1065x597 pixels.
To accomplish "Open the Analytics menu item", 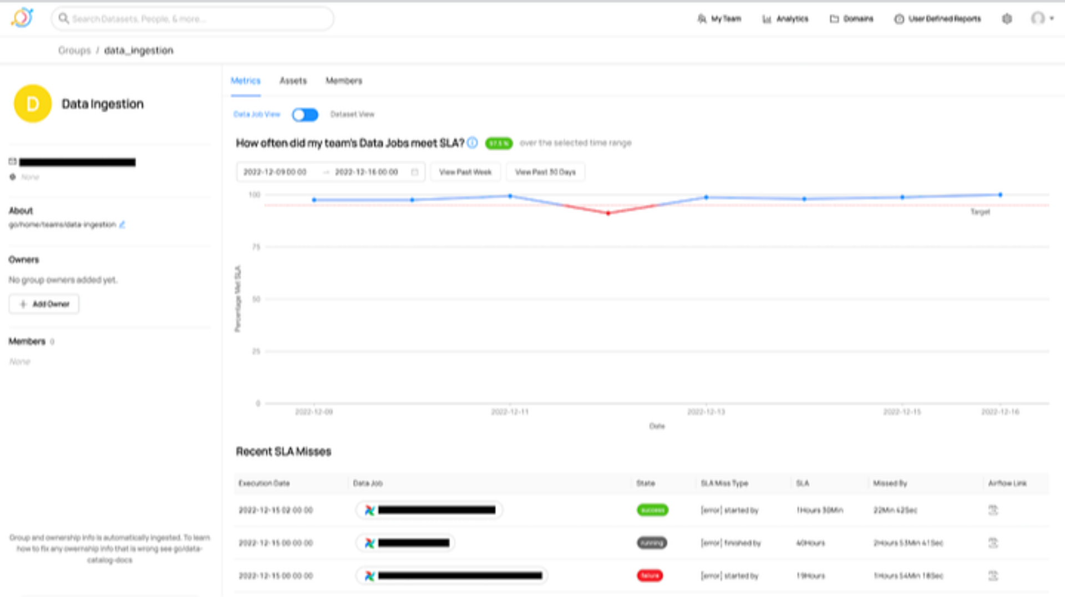I will [x=785, y=19].
